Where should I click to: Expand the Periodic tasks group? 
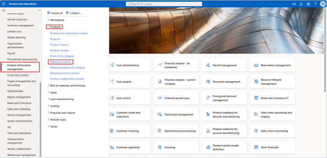(x=48, y=120)
